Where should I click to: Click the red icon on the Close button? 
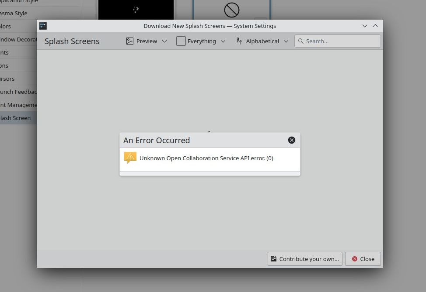pos(355,259)
